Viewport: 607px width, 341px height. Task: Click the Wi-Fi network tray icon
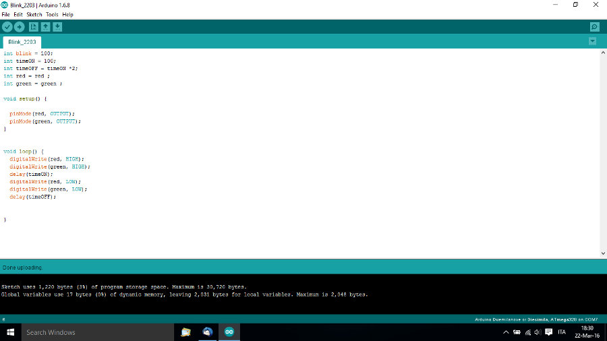[527, 332]
